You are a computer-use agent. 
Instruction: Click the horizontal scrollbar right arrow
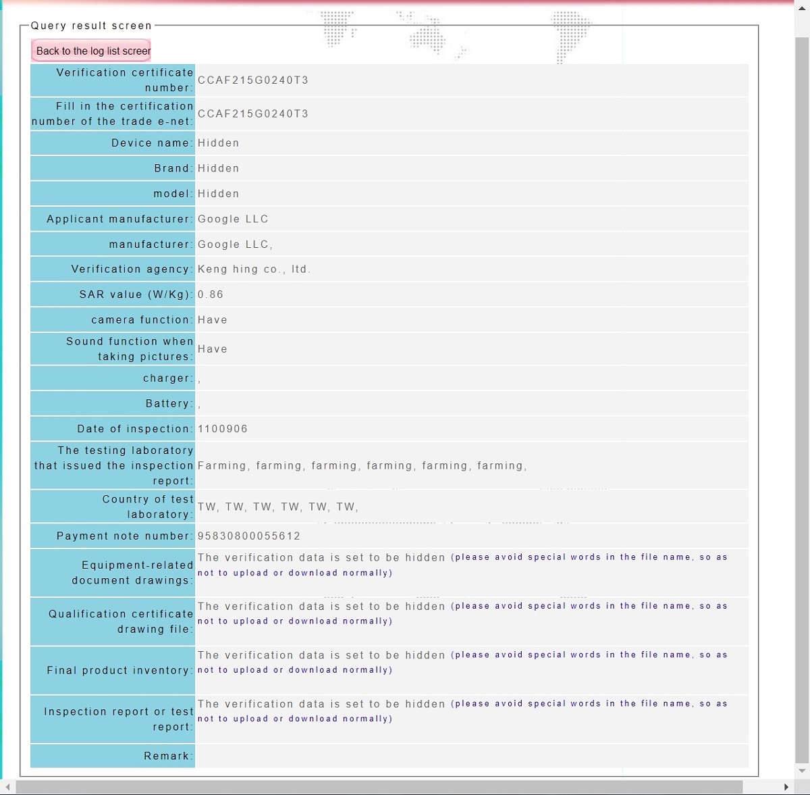(786, 787)
